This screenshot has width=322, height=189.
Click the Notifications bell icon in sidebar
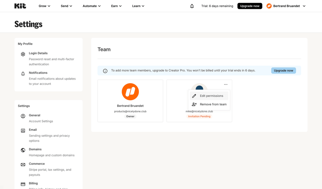[23, 74]
